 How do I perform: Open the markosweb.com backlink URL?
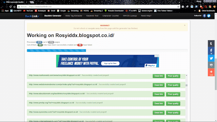55,75
